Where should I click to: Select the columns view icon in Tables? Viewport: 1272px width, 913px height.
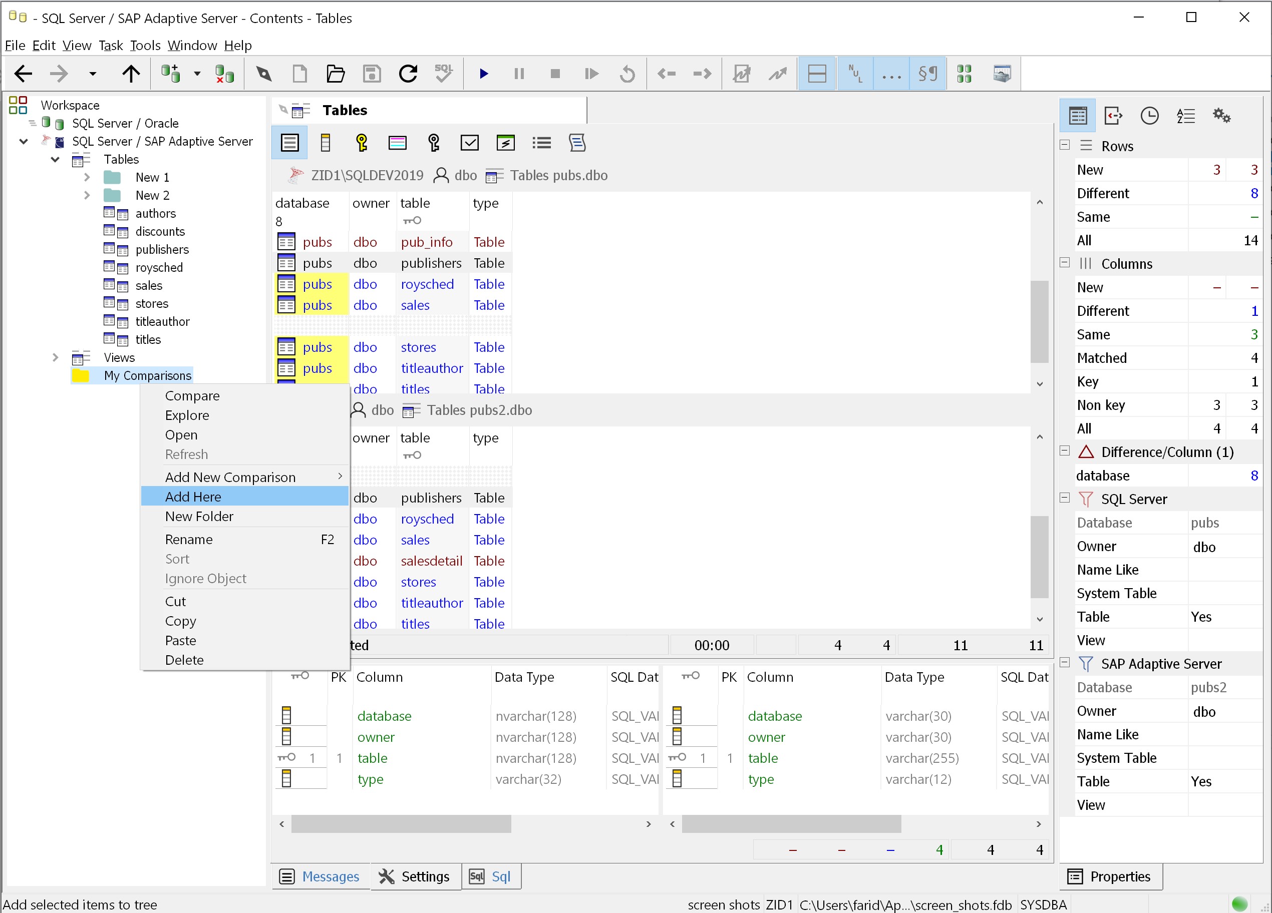coord(326,143)
